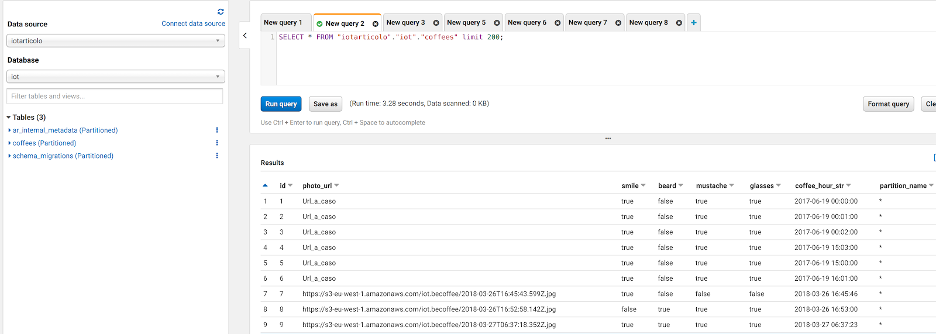
Task: Switch to the New query 1 tab
Action: [x=283, y=23]
